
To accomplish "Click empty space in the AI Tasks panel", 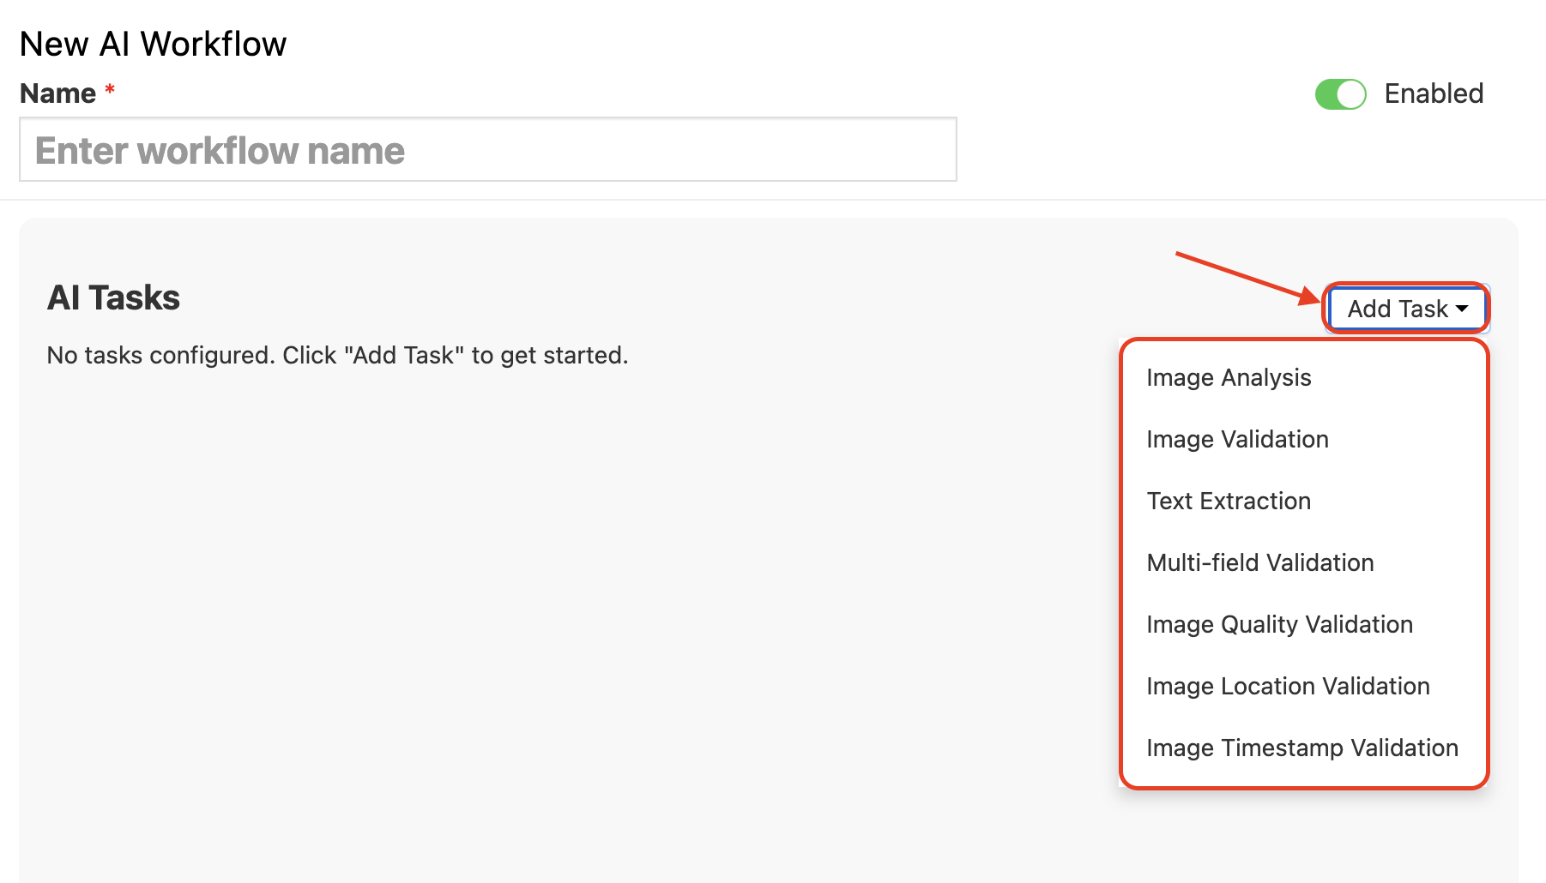I will (x=558, y=600).
